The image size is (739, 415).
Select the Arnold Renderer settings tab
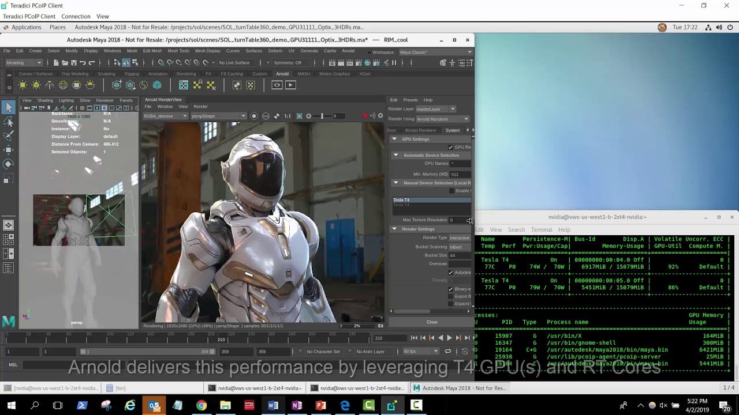tap(421, 130)
